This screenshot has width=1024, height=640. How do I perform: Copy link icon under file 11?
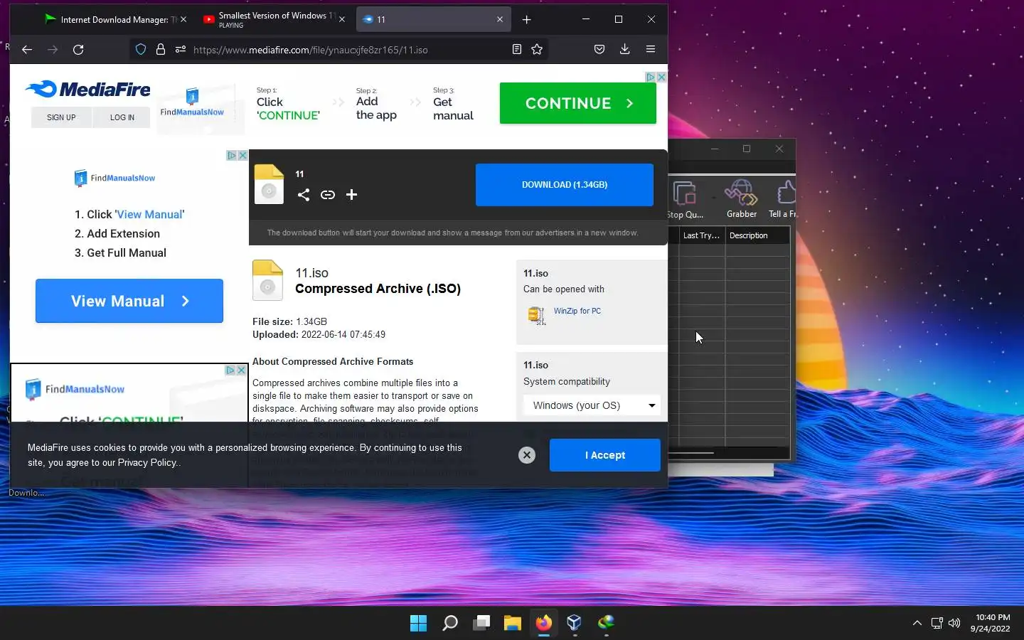[x=327, y=195]
